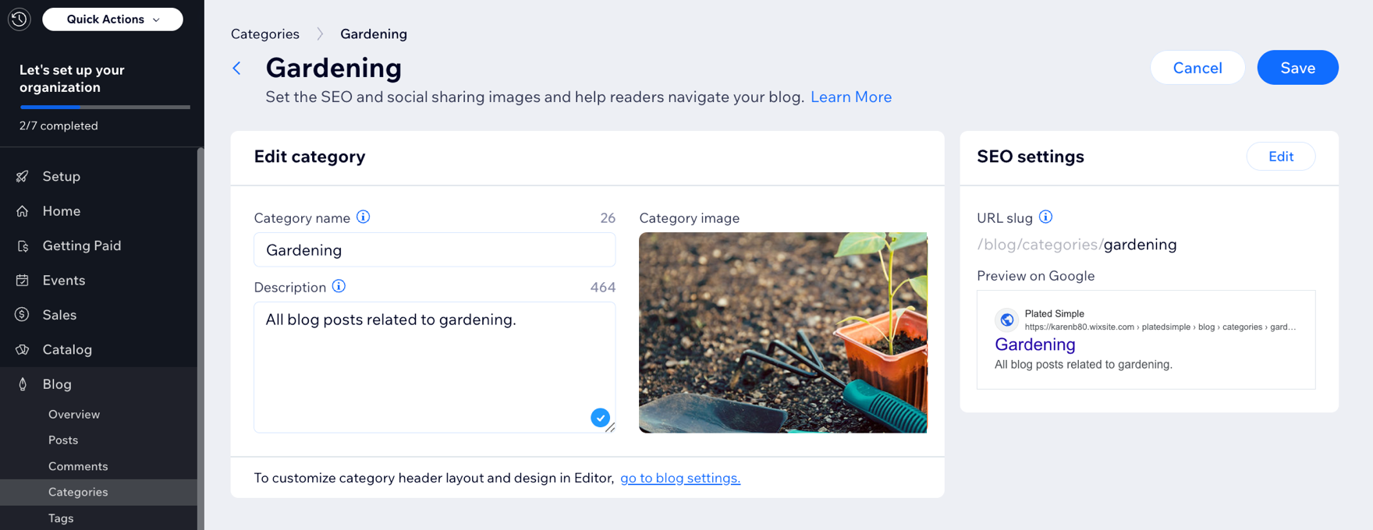Click the Description info icon
The height and width of the screenshot is (530, 1373).
(x=339, y=287)
